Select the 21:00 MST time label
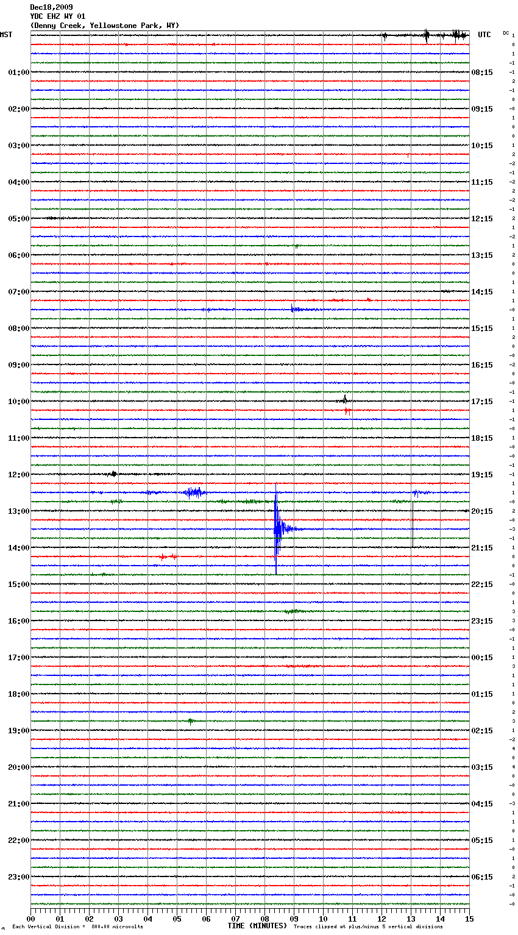The height and width of the screenshot is (935, 518). point(19,804)
